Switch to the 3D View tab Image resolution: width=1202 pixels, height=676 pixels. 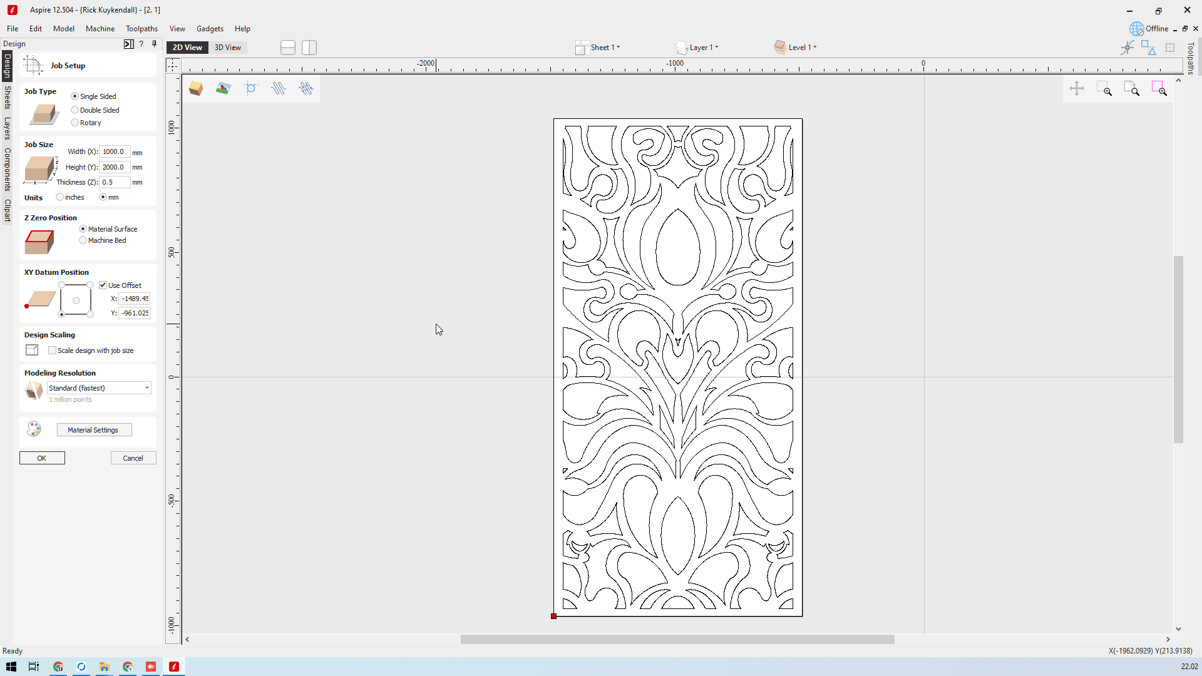click(227, 48)
